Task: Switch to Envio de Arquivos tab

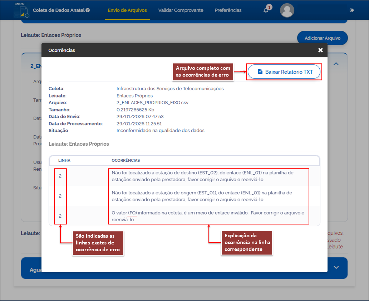Action: [127, 10]
